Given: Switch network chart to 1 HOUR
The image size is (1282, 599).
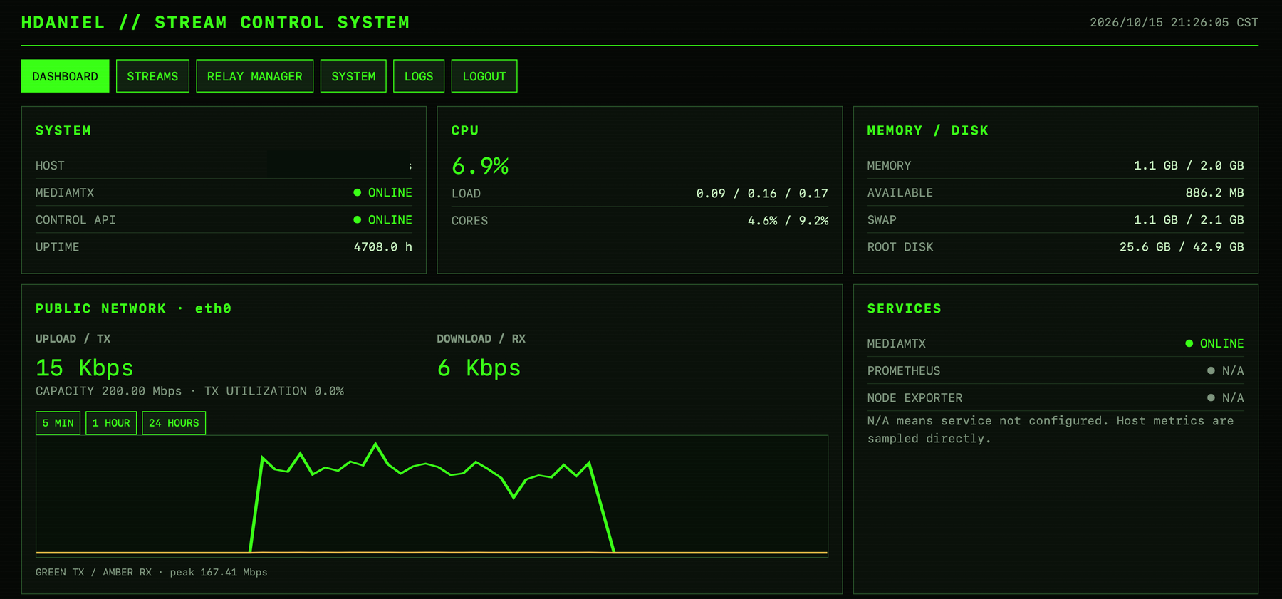Looking at the screenshot, I should point(111,423).
